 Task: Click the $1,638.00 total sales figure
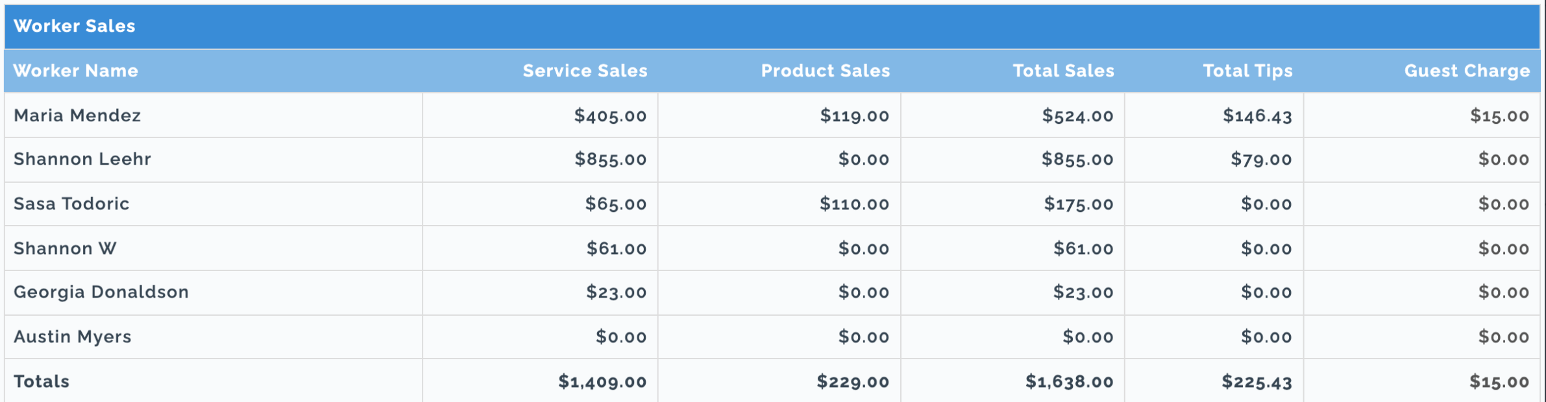pos(1069,382)
